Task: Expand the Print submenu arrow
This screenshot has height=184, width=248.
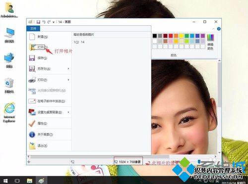Action: pos(68,80)
